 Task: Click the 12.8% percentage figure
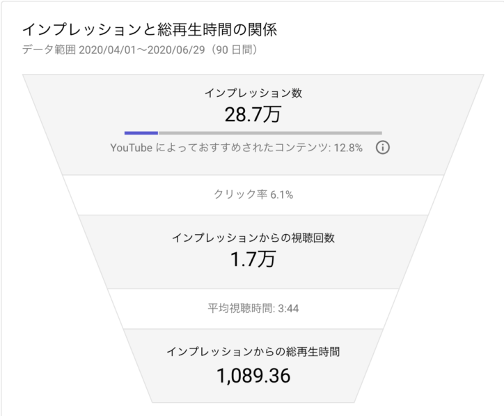(348, 148)
